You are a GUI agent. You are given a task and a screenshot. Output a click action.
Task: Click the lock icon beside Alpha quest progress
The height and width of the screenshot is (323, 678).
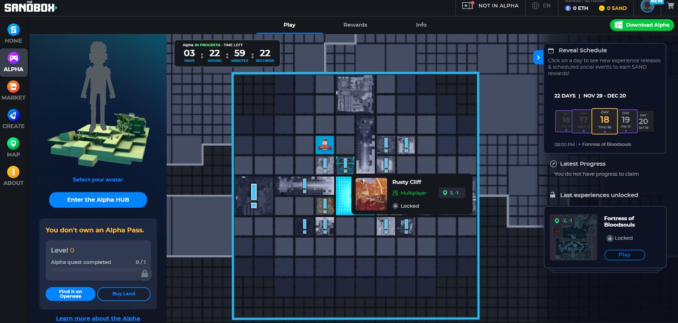click(145, 274)
